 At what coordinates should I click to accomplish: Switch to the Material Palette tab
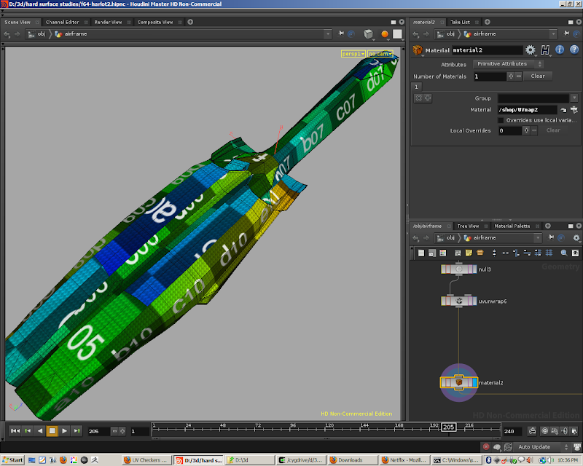512,226
